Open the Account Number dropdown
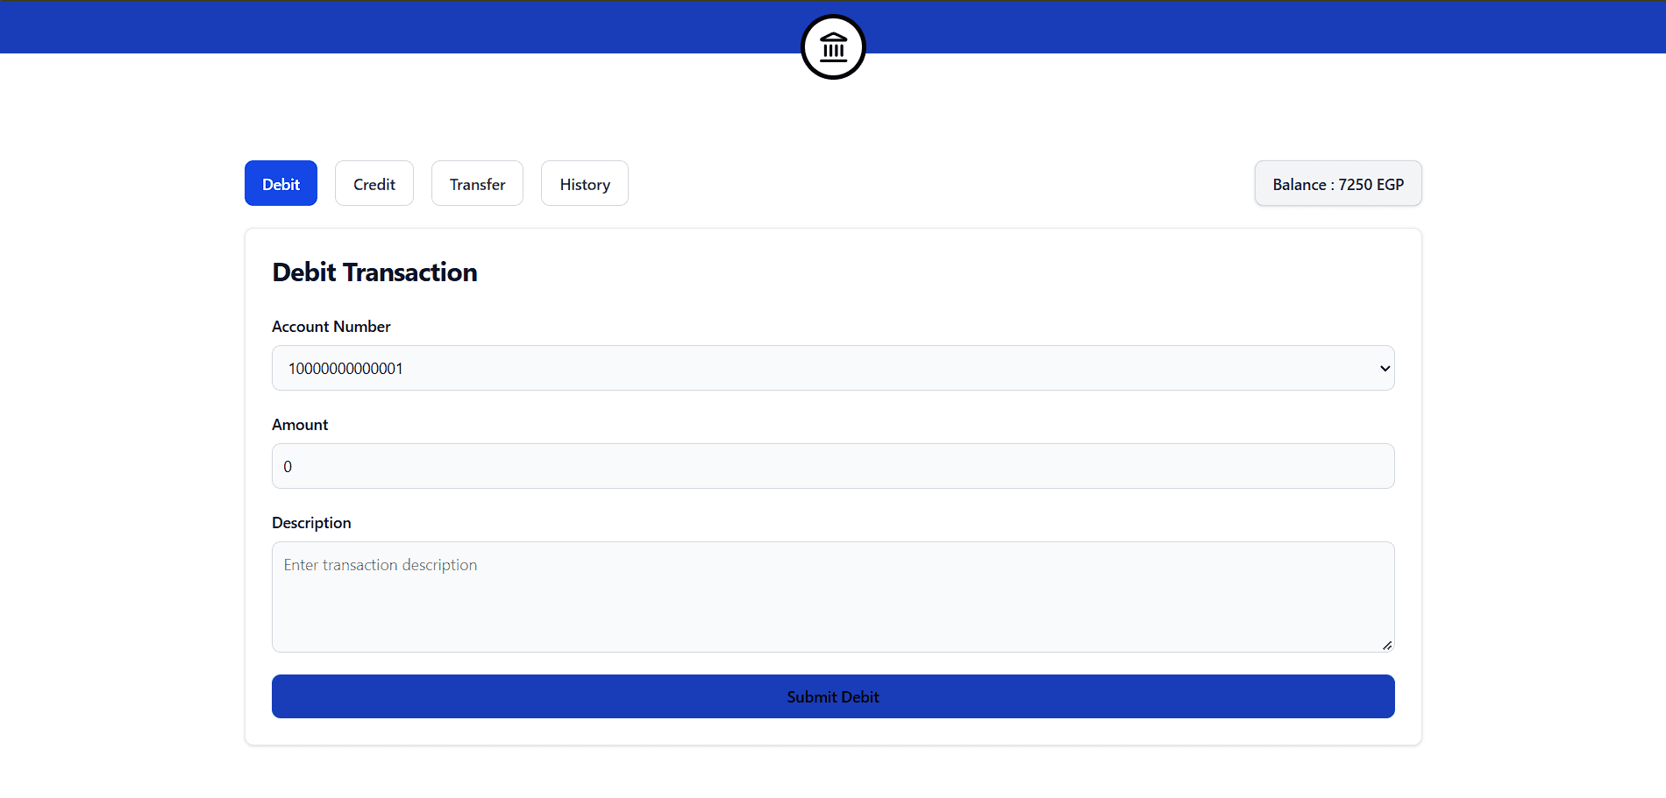 click(x=833, y=368)
